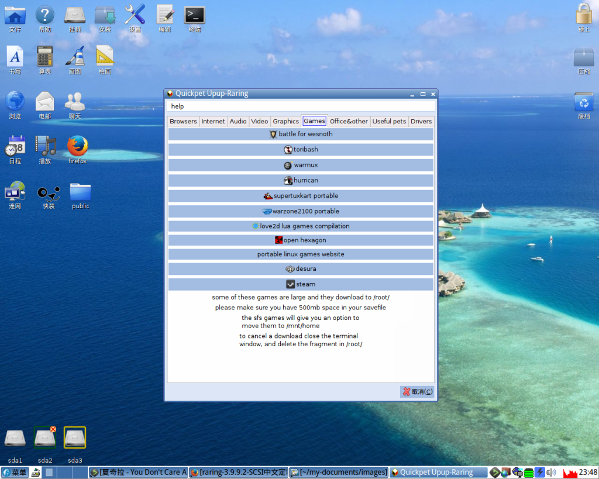Viewport: 599px width, 479px height.
Task: Install the toribash game
Action: pos(301,149)
